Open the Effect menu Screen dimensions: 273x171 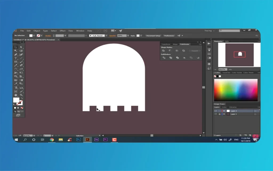click(x=62, y=31)
